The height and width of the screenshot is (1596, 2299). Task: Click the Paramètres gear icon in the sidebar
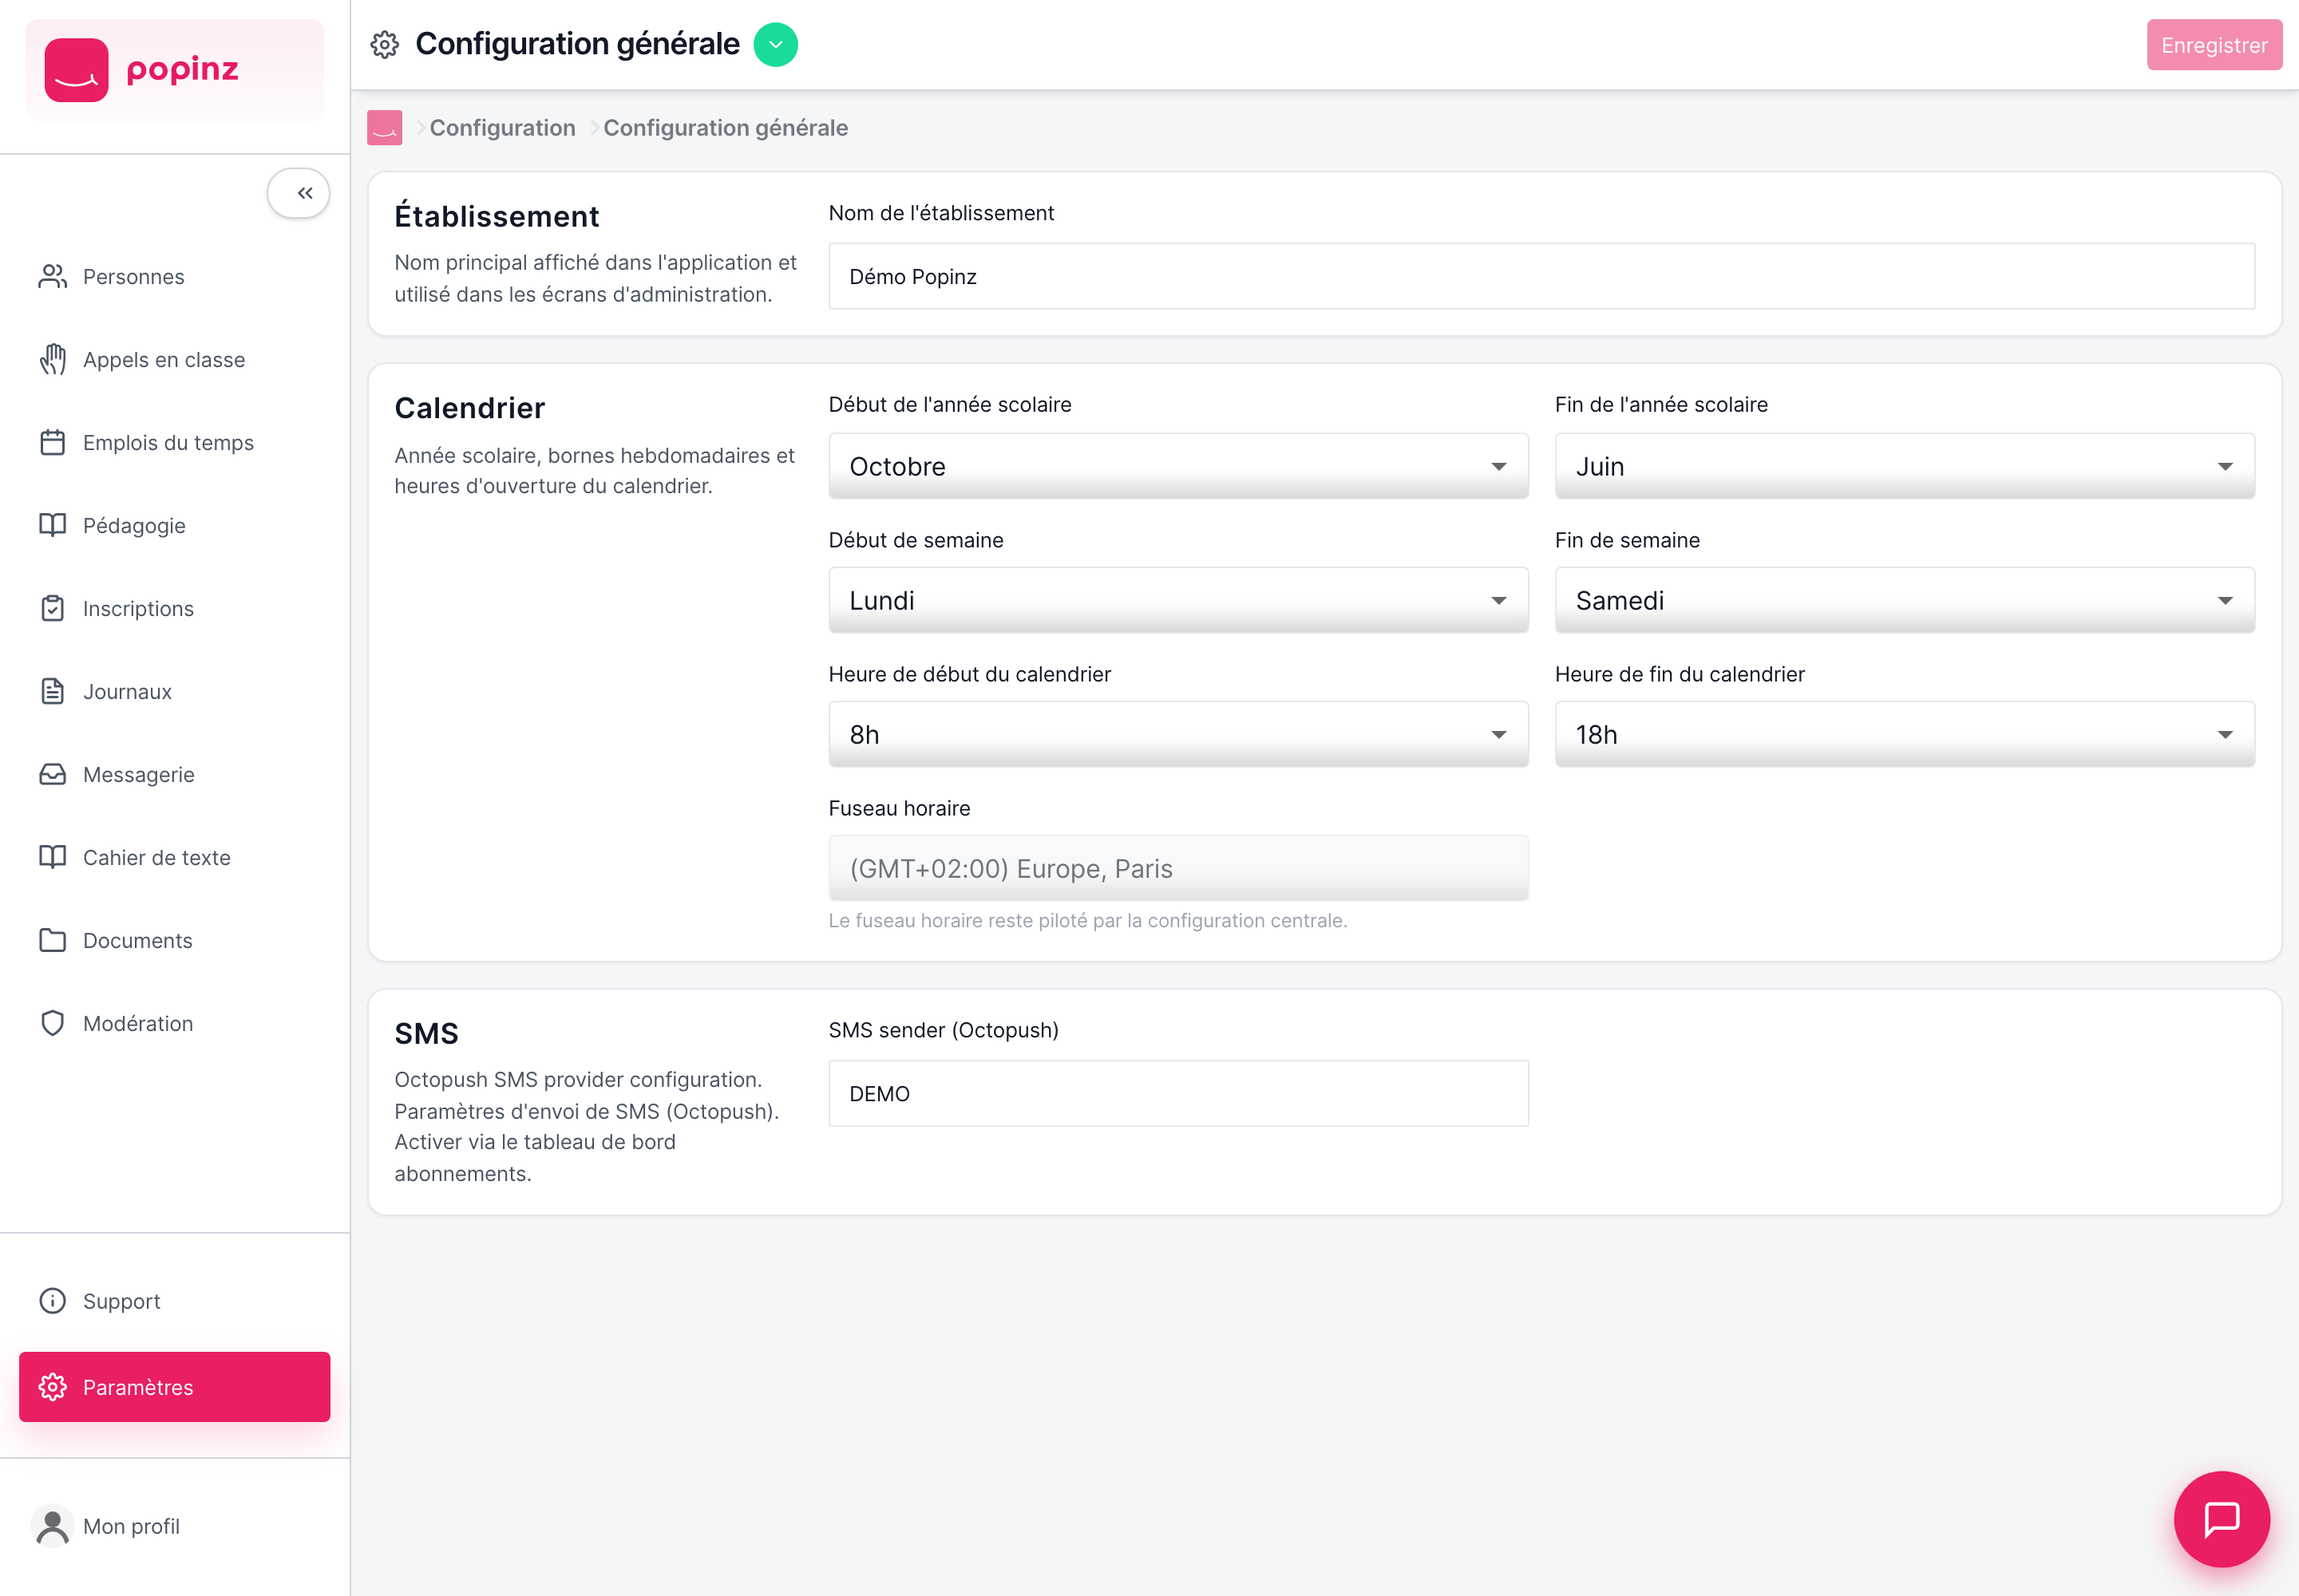click(x=52, y=1387)
